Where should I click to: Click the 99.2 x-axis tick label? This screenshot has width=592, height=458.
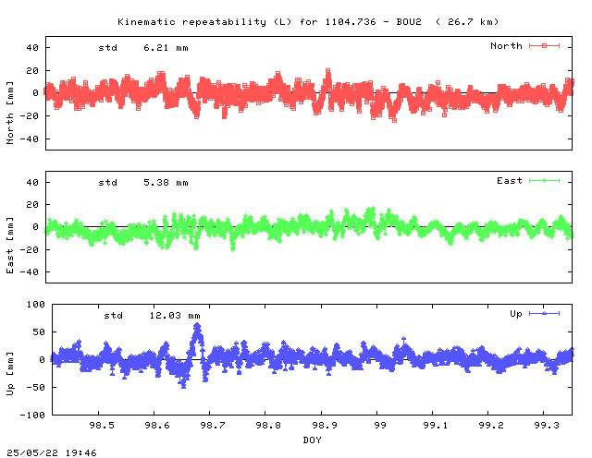tap(491, 426)
